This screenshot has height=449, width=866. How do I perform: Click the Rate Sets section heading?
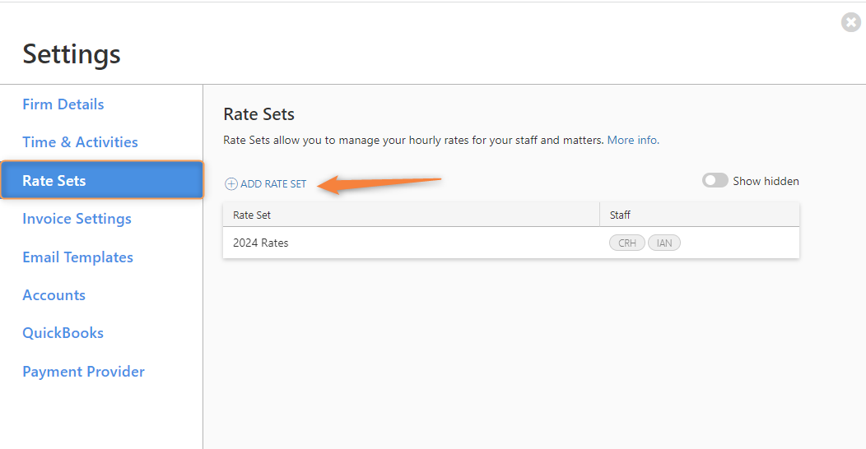pos(259,114)
